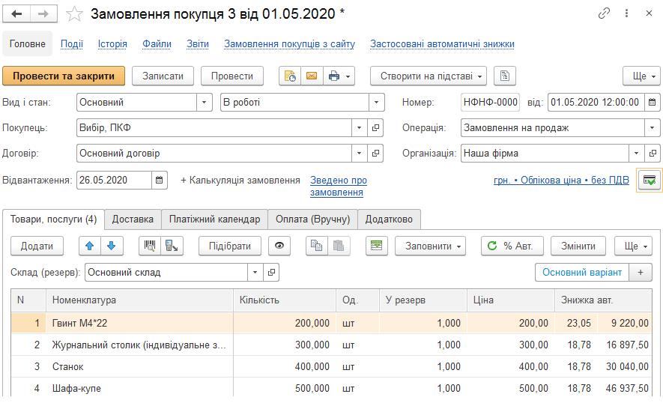Click Провести та закрити button
This screenshot has height=403, width=663.
(64, 76)
